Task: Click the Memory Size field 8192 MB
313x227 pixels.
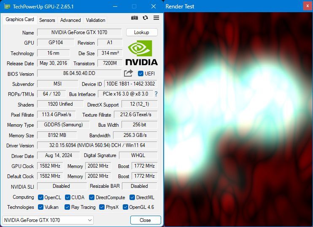Action: click(x=57, y=135)
